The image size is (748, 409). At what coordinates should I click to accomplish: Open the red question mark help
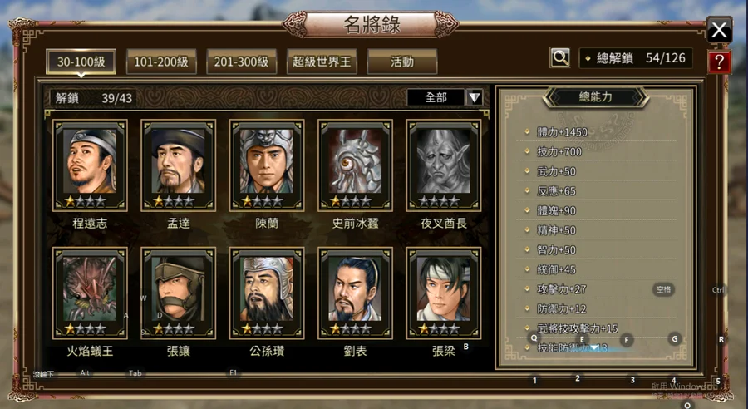719,62
